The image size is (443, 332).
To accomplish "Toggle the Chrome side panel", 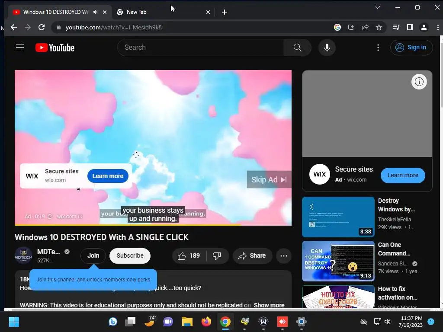I will pos(410,27).
